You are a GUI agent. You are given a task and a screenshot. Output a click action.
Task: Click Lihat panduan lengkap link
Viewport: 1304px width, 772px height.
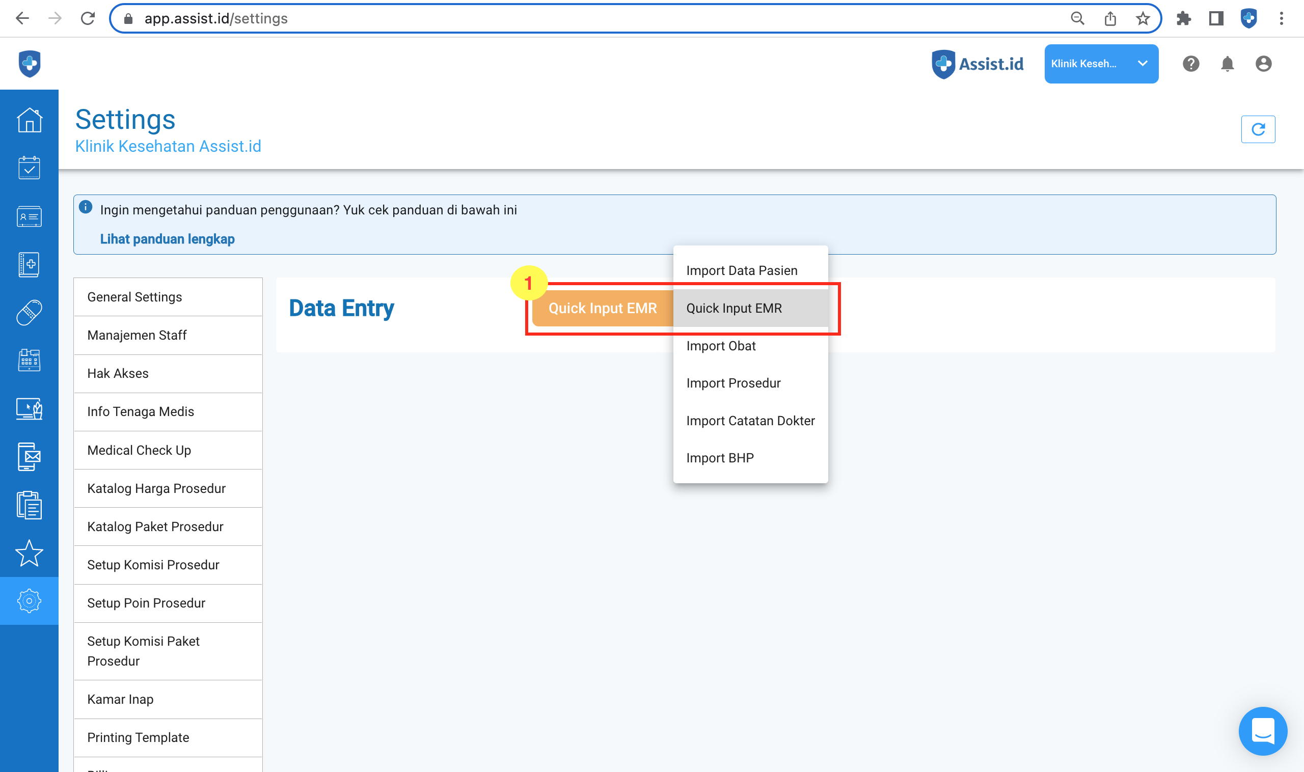[167, 239]
